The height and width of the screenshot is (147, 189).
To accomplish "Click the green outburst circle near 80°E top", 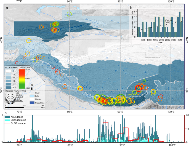I will (69, 14).
